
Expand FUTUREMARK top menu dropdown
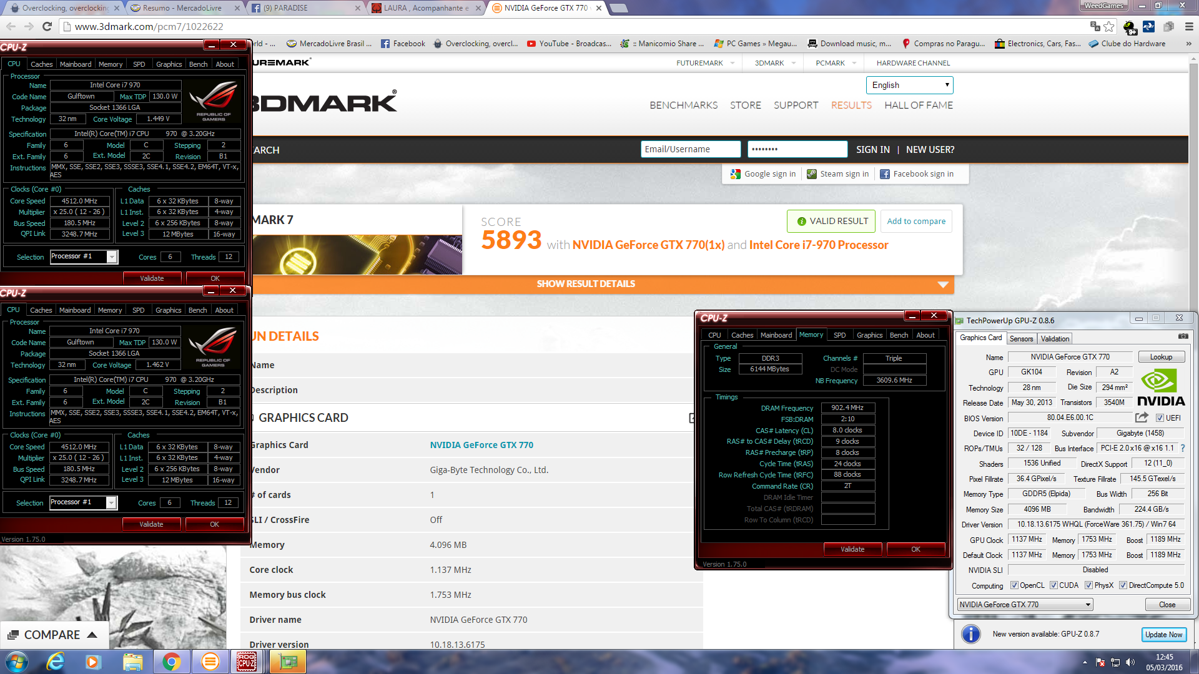[x=733, y=63]
